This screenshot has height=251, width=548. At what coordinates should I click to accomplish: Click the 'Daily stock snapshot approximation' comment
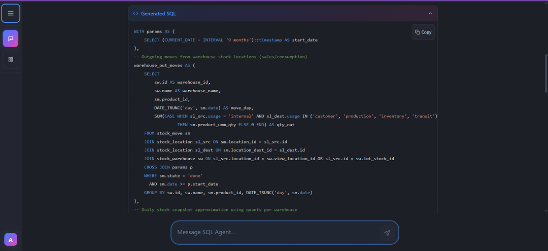215,209
